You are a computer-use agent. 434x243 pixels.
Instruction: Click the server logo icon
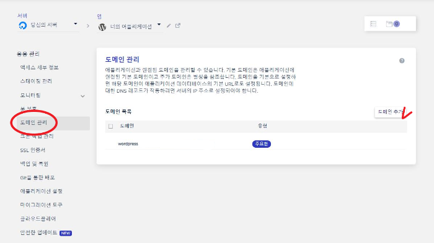23,25
